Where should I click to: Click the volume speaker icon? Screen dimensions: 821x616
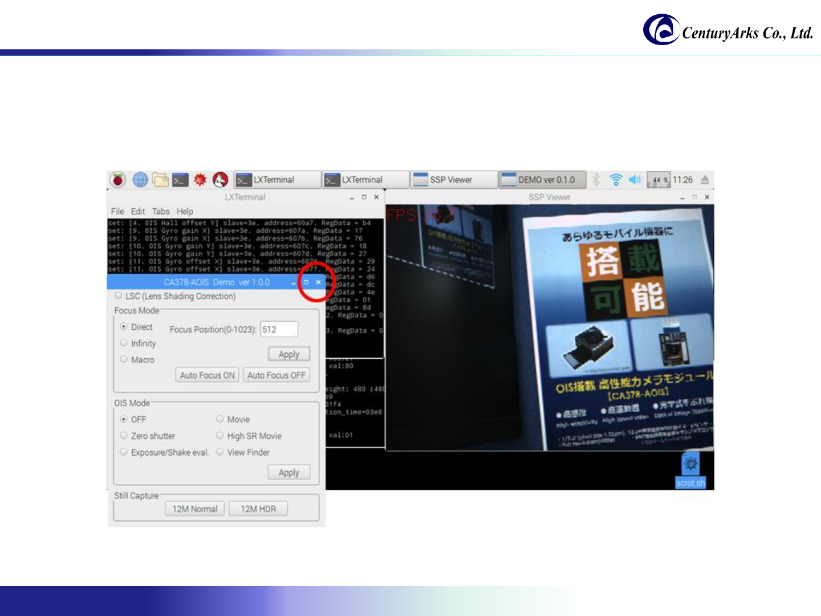[635, 180]
